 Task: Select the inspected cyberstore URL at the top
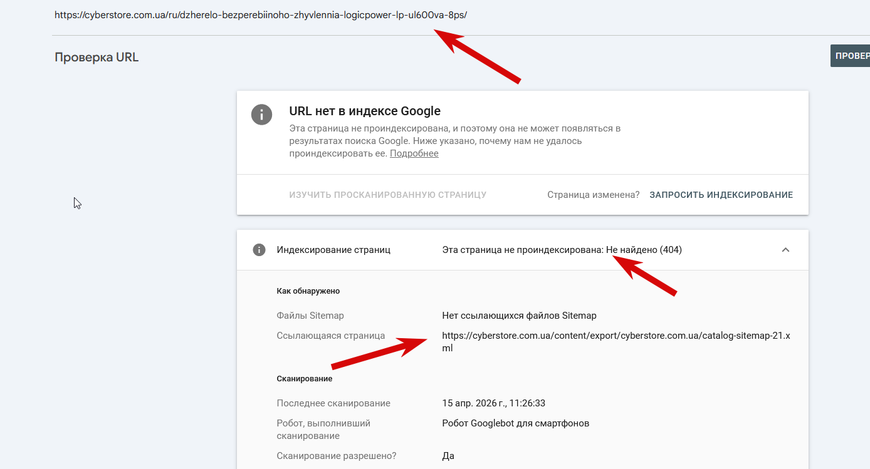(x=261, y=15)
